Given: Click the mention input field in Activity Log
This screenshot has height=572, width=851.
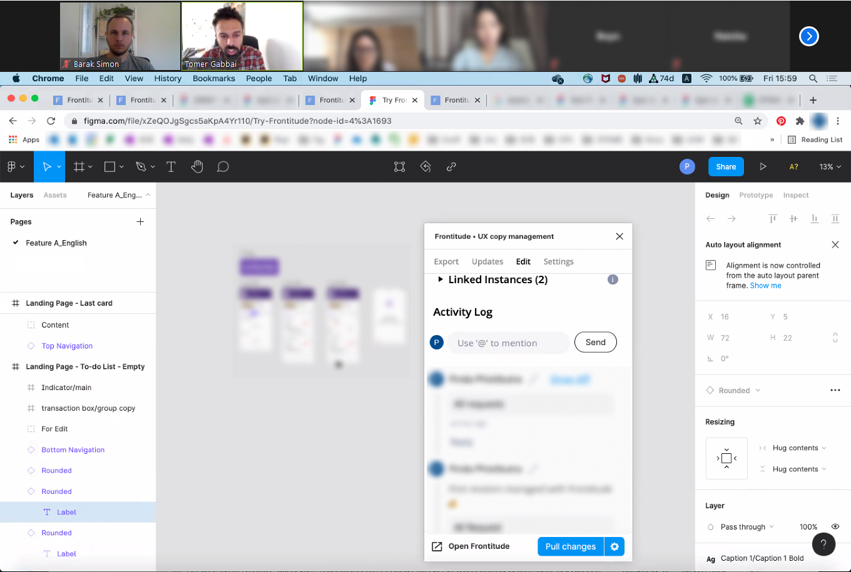Looking at the screenshot, I should tap(508, 343).
